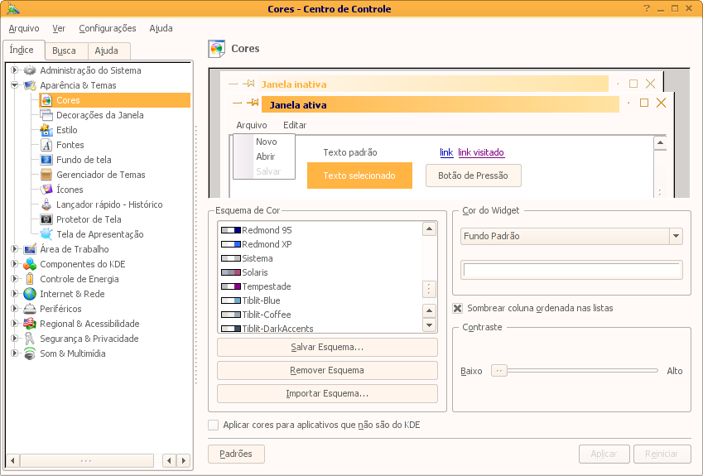Screen dimensions: 703x476
Task: Open the Configurações menu
Action: pos(108,28)
